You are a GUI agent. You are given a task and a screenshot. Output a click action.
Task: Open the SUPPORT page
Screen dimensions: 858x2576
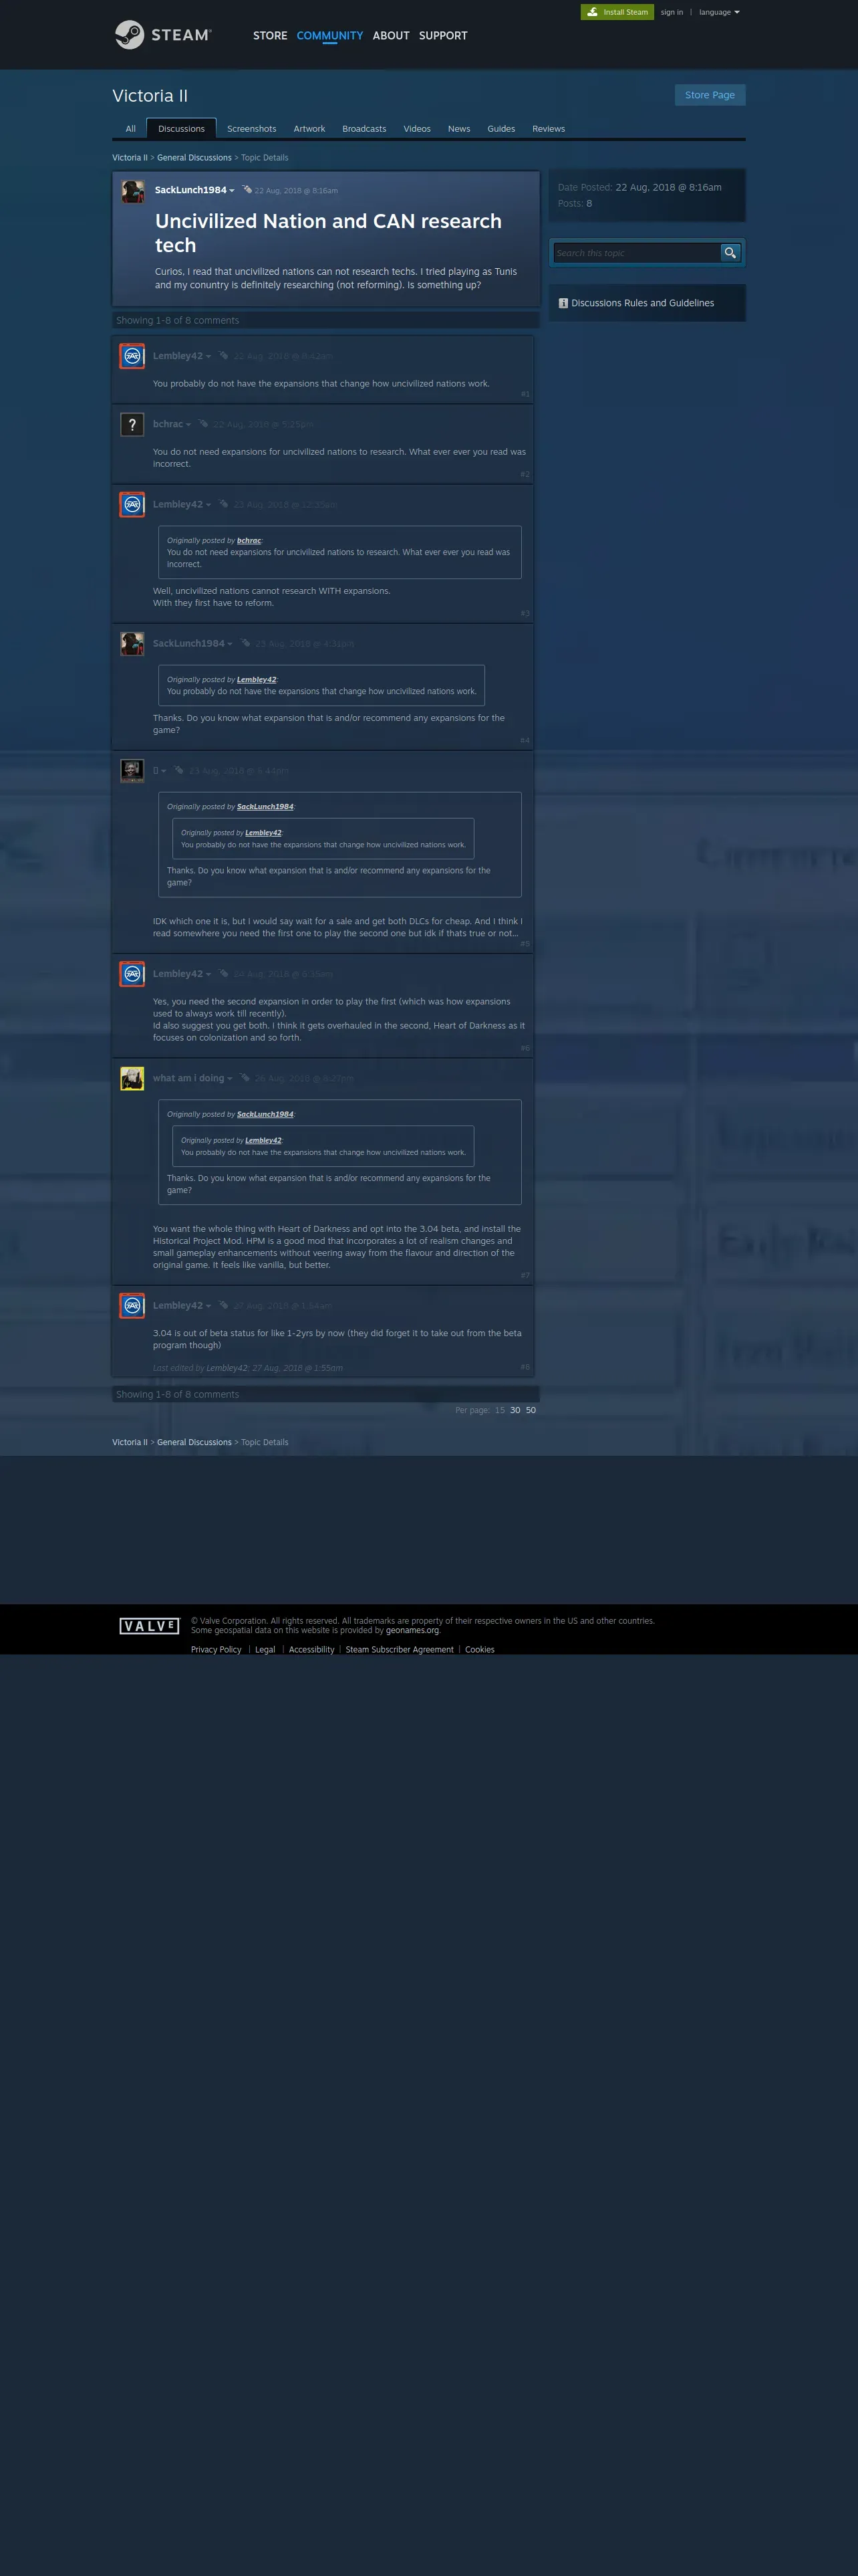pyautogui.click(x=442, y=36)
